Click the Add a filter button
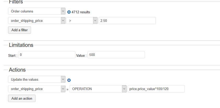The height and width of the screenshot is (108, 220). click(20, 30)
